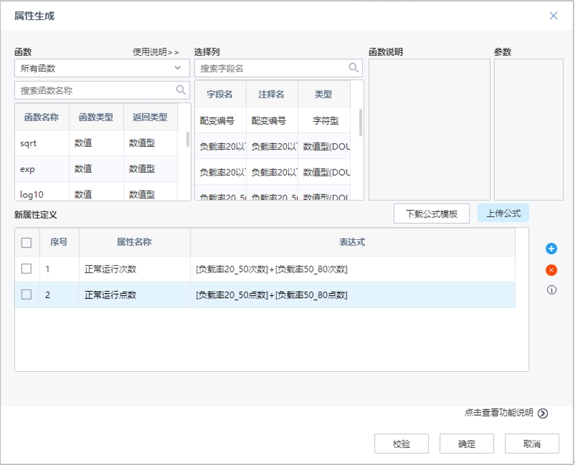Image resolution: width=575 pixels, height=465 pixels.
Task: Click the 确定 button to confirm
Action: point(467,443)
